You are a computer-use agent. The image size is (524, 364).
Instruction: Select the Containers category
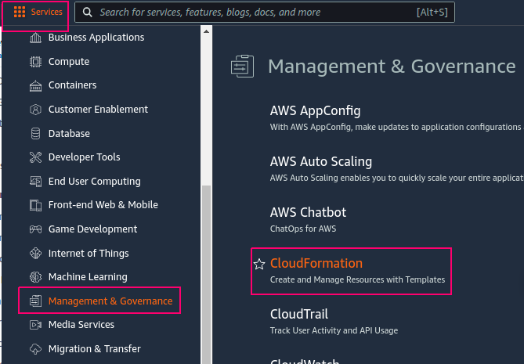[73, 85]
